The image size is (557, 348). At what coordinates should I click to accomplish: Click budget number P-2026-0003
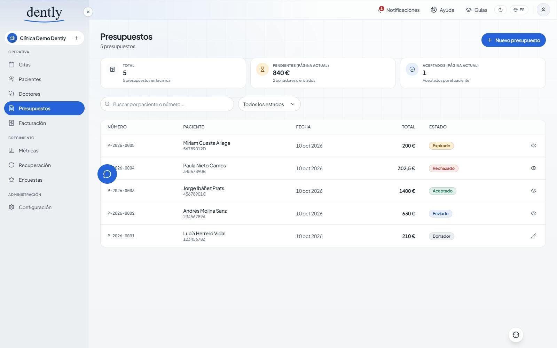pos(121,191)
